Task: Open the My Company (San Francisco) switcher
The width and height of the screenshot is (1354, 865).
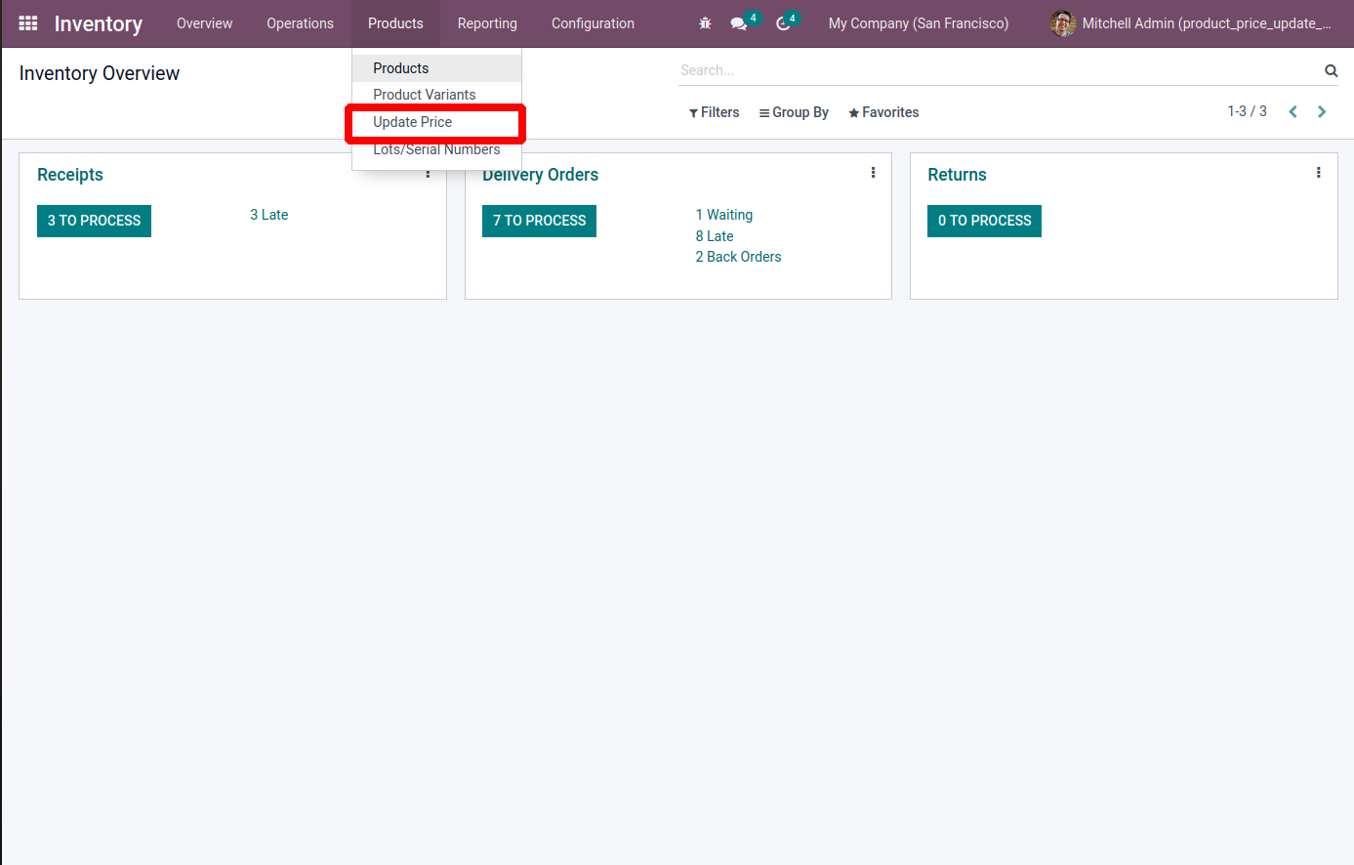Action: click(x=919, y=23)
